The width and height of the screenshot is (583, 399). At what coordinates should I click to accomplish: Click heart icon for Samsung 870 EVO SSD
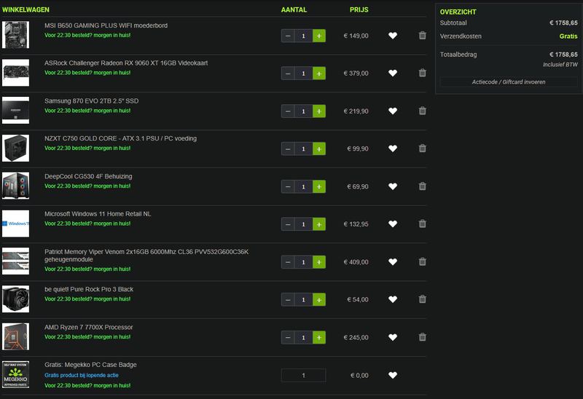(393, 111)
